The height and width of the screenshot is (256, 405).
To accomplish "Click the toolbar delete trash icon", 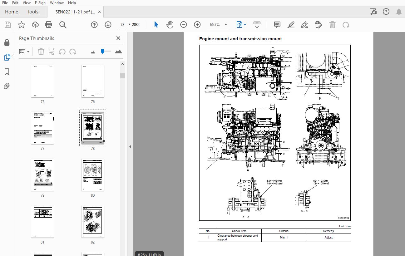I will coord(333,25).
